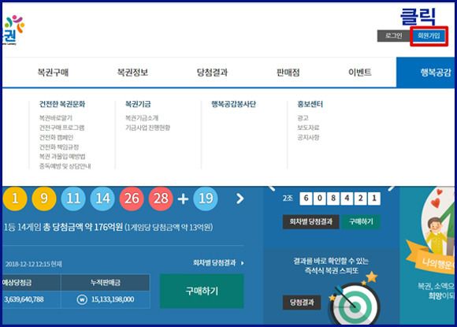The height and width of the screenshot is (327, 457).
Task: Click blue lotto ball number 14
Action: (x=102, y=199)
